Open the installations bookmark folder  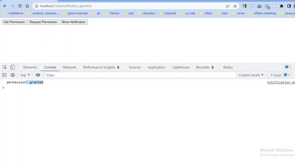coord(13,13)
